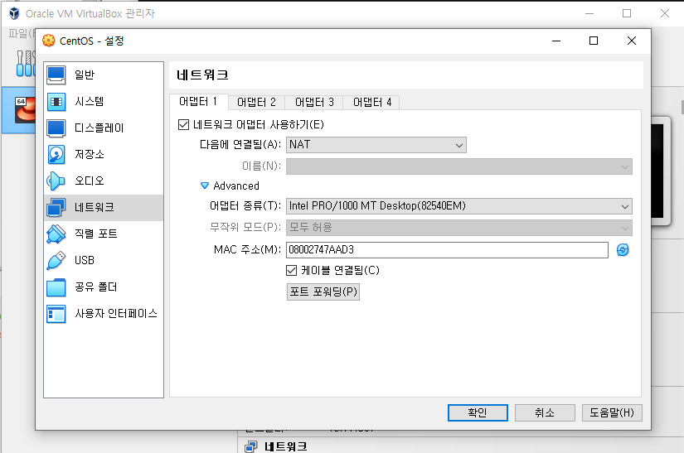Generate a new random MAC address
Image resolution: width=684 pixels, height=453 pixels.
click(623, 250)
